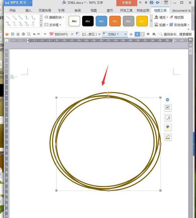Click the plus button to add new tab
This screenshot has width=196, height=218.
(131, 34)
